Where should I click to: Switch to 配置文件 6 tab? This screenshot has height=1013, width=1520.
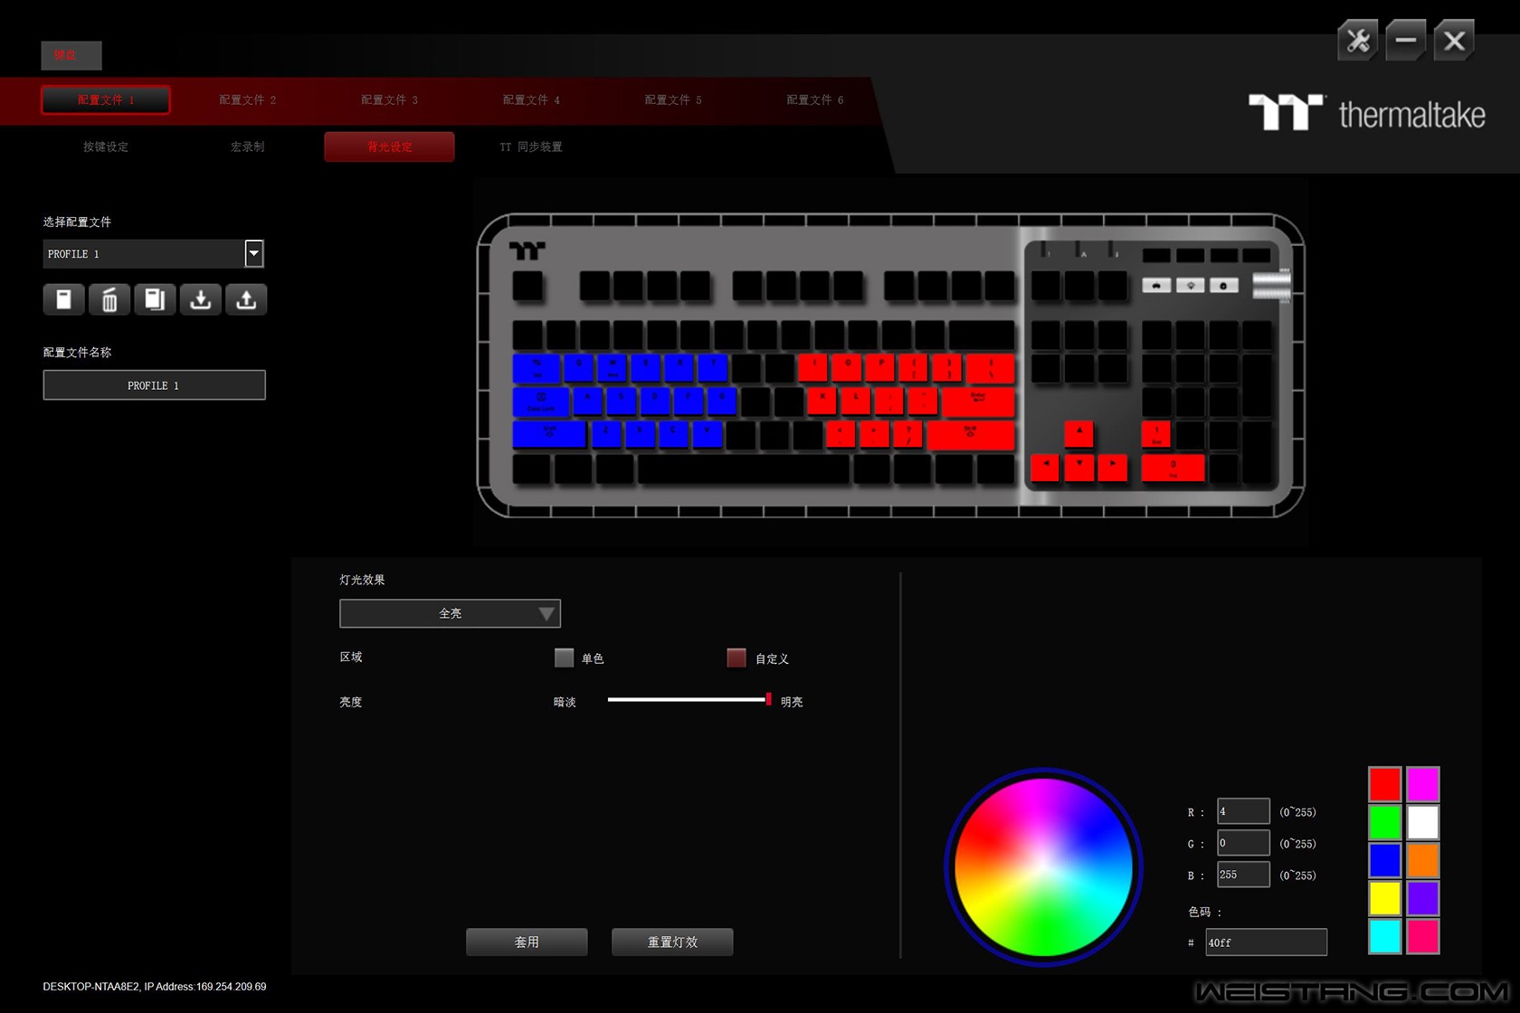(x=814, y=99)
